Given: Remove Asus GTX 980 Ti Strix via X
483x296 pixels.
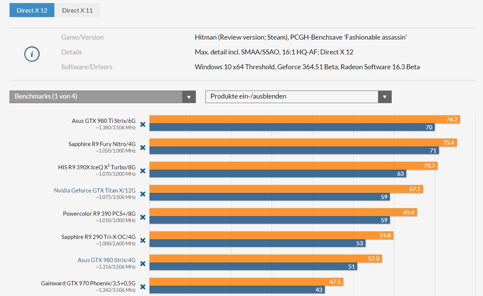Looking at the screenshot, I should point(143,124).
